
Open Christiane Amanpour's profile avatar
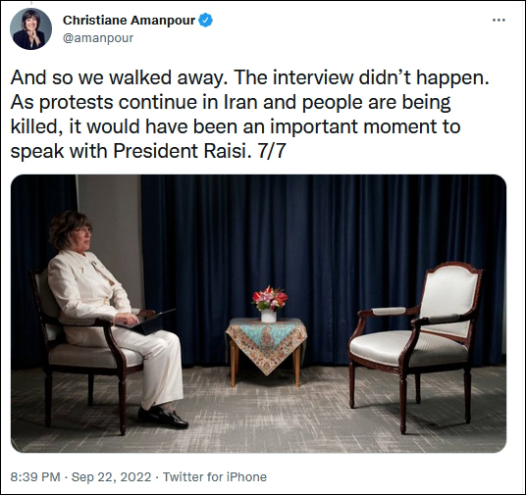[x=30, y=29]
